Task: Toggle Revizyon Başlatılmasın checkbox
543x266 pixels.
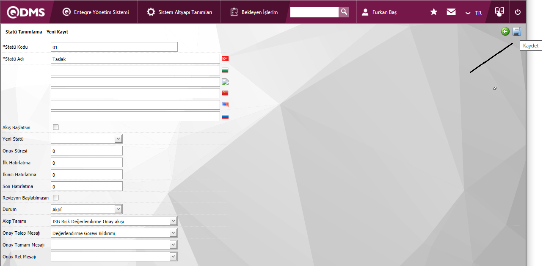Action: point(55,197)
